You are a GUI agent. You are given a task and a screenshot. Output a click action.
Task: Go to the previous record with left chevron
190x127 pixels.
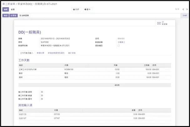(183, 9)
